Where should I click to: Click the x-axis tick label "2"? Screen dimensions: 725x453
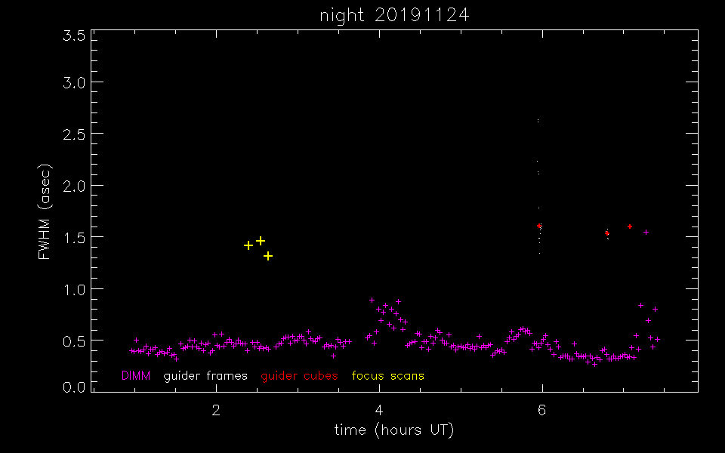(216, 410)
